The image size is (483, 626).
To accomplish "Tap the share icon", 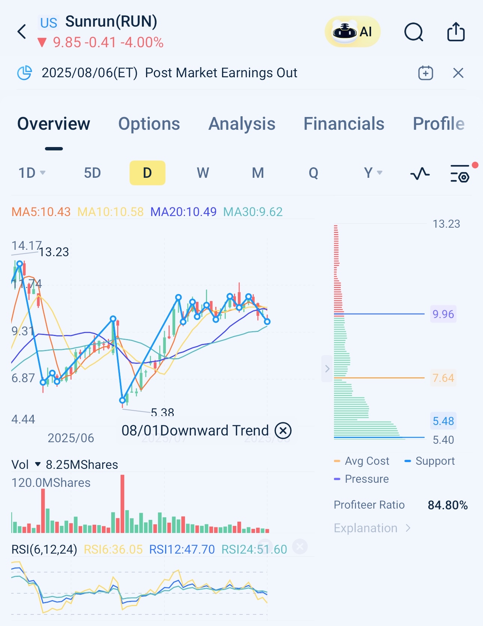I will point(456,32).
